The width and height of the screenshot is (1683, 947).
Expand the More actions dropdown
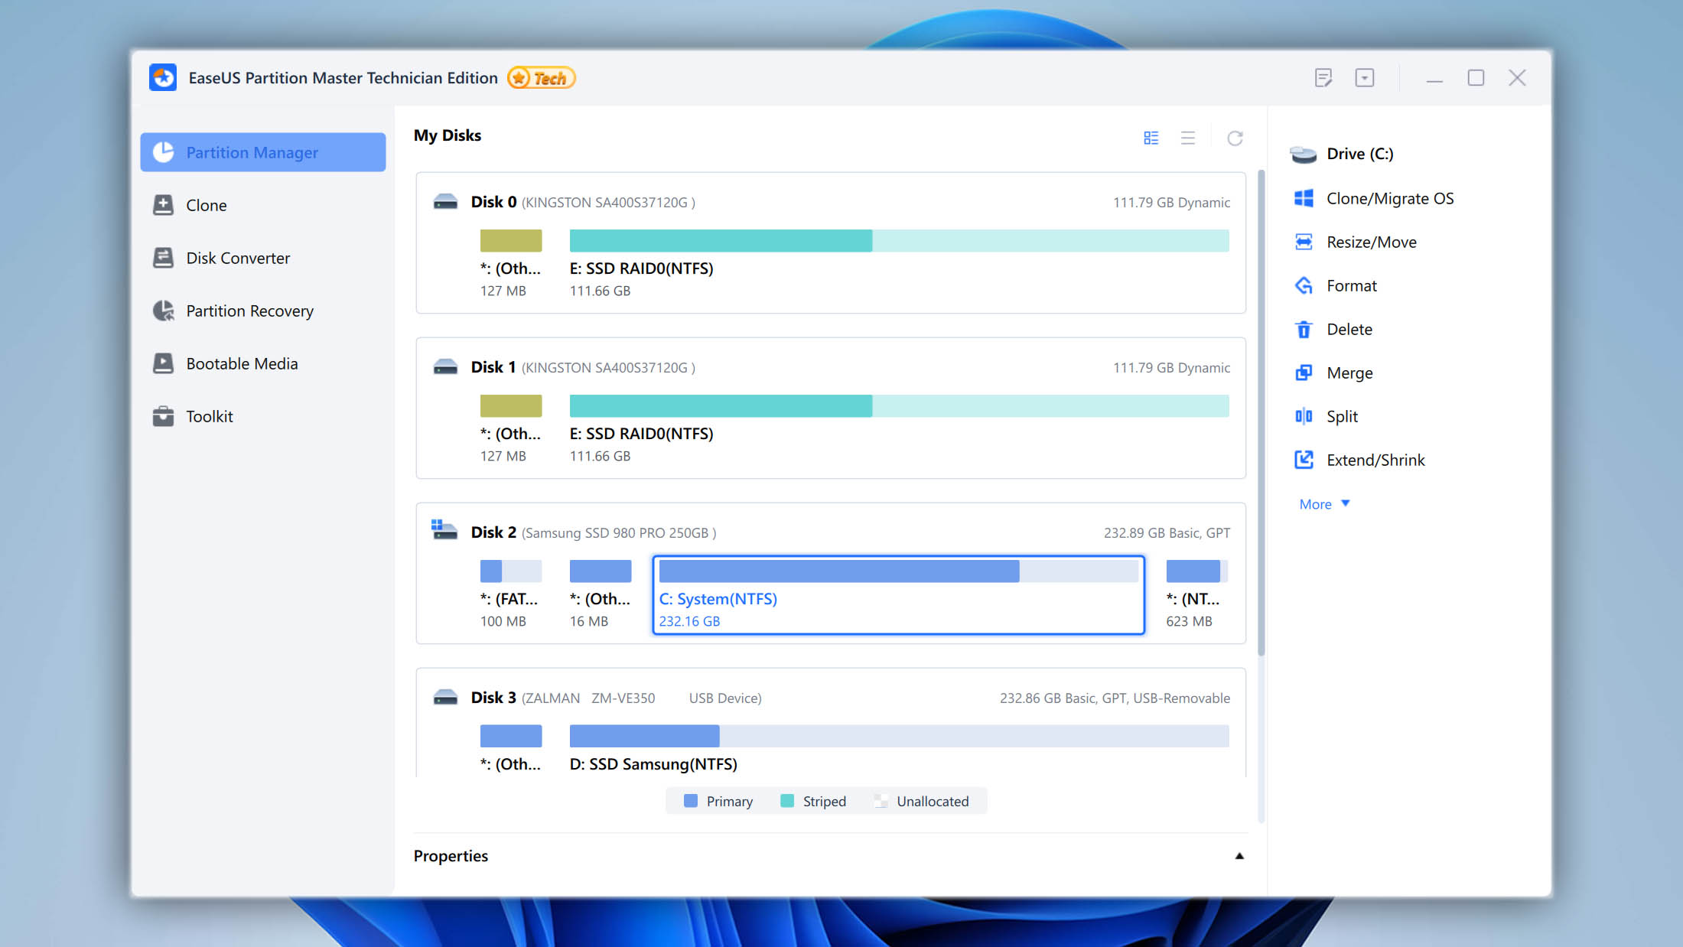1325,504
